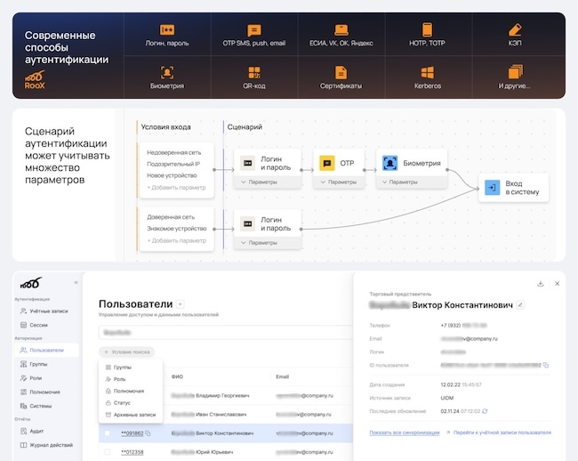The width and height of the screenshot is (578, 461).
Task: Add new user with plus icon near Пользователи
Action: (180, 304)
